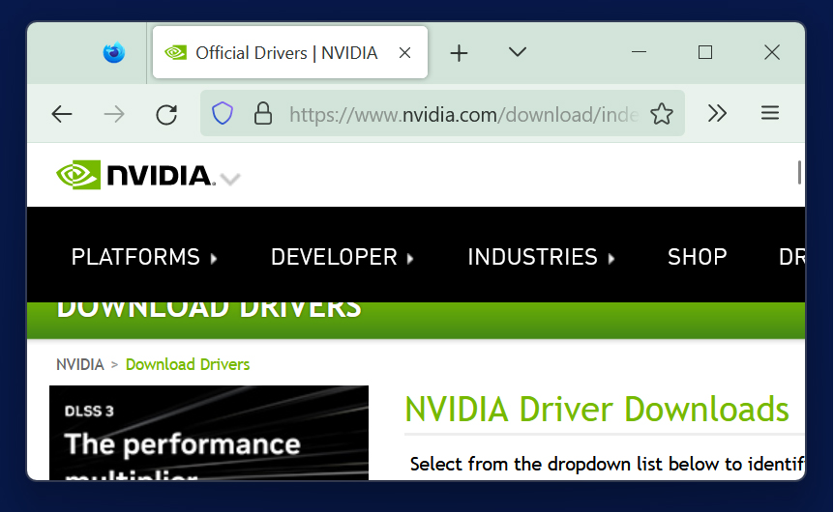Open the INDUSTRIES menu
This screenshot has width=834, height=512.
[541, 257]
